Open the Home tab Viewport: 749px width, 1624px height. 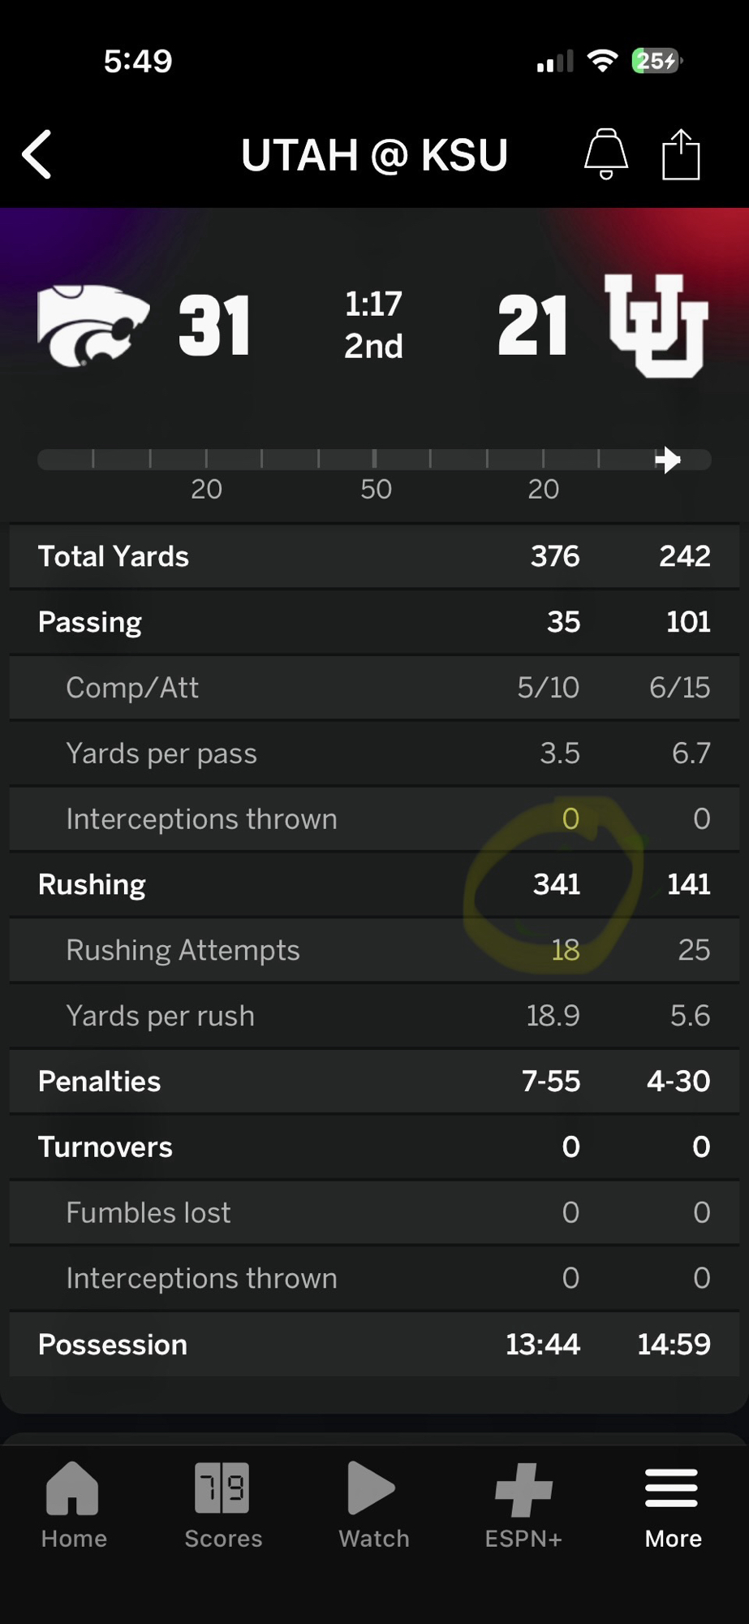74,1505
